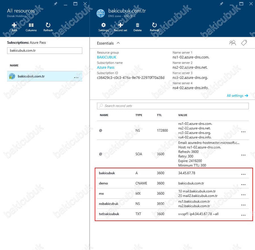Viewport: 255px width, 250px height.
Task: Click the Add icon in All resources
Action: (14, 25)
